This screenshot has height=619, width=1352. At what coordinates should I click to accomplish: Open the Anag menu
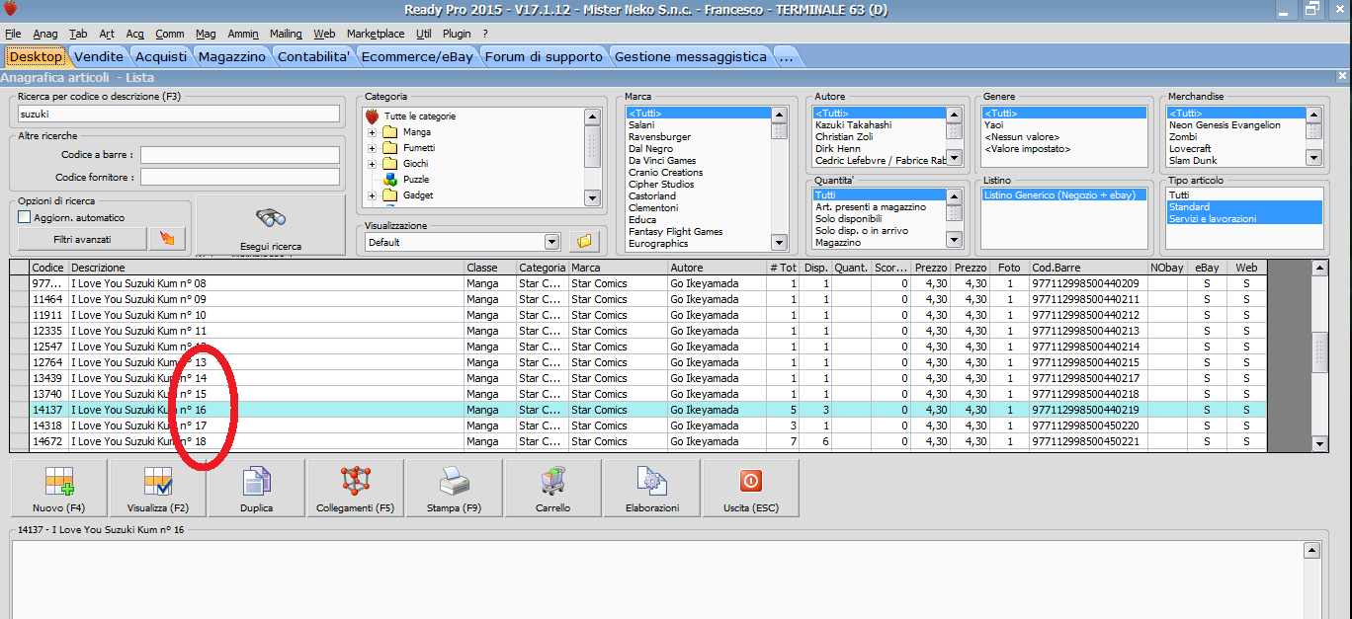(x=45, y=34)
